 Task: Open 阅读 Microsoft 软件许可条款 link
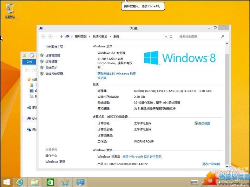(x=142, y=156)
